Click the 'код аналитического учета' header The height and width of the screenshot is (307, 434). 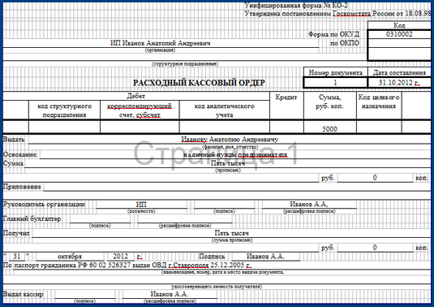click(x=224, y=110)
